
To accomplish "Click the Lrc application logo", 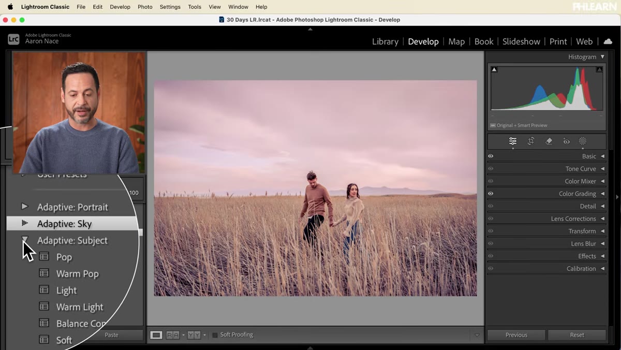I will [13, 39].
